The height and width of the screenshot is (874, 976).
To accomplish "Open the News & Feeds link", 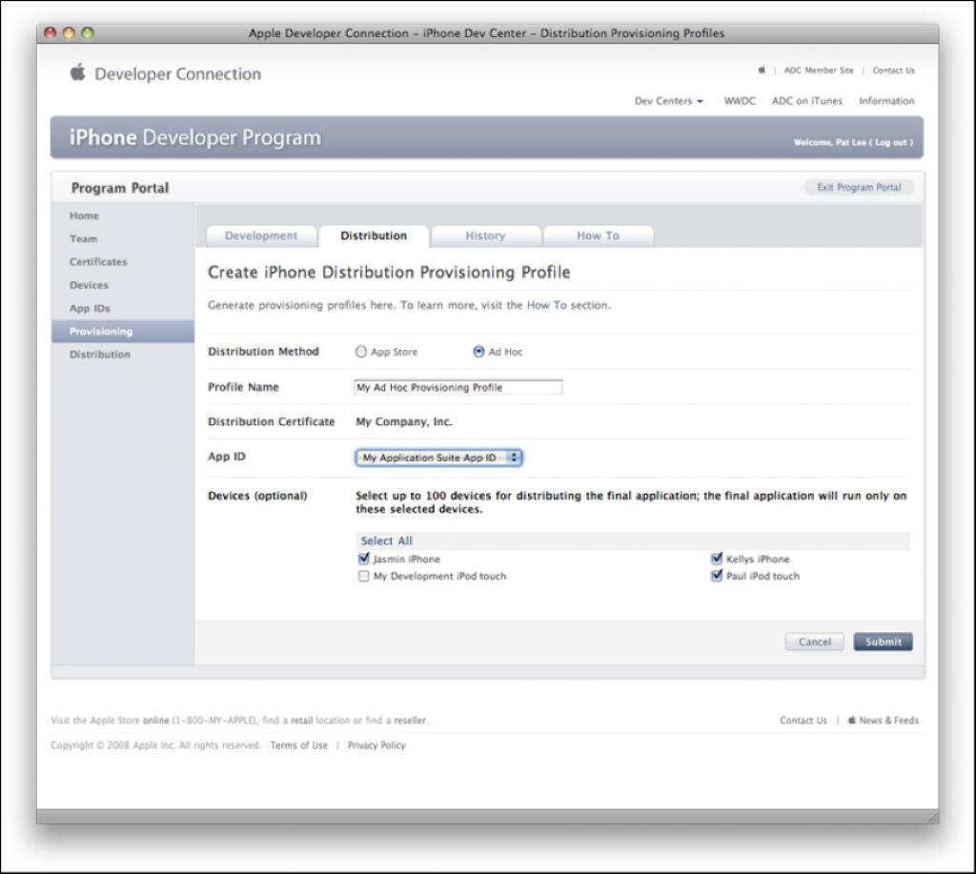I will (888, 721).
